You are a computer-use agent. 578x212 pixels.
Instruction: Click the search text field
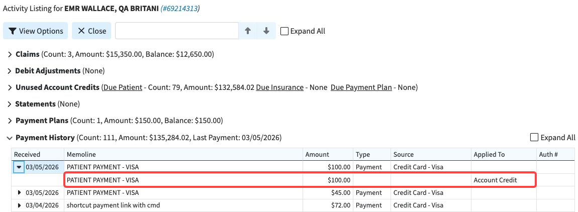[x=176, y=31]
